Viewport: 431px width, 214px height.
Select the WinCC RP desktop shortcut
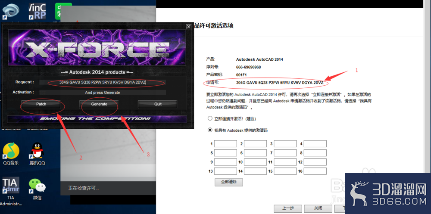click(x=37, y=11)
